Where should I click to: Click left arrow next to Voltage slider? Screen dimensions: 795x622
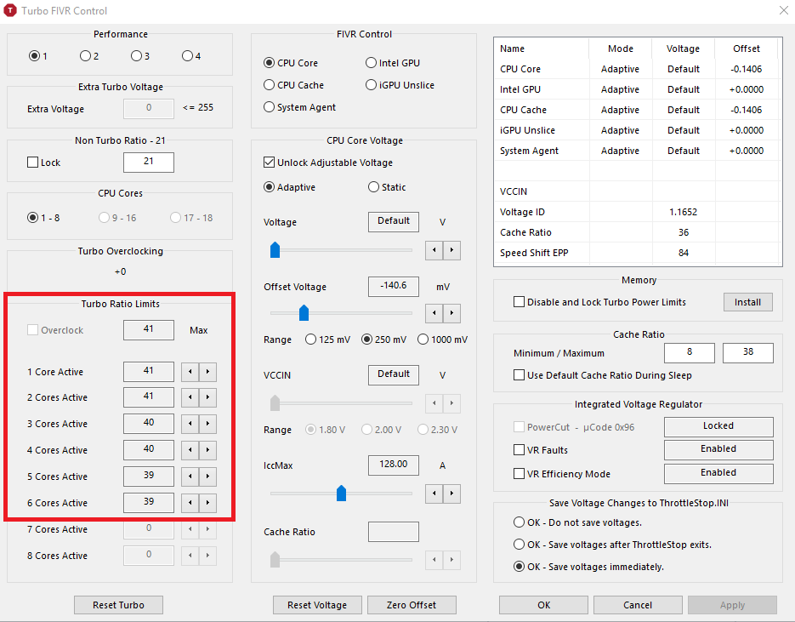[x=434, y=250]
